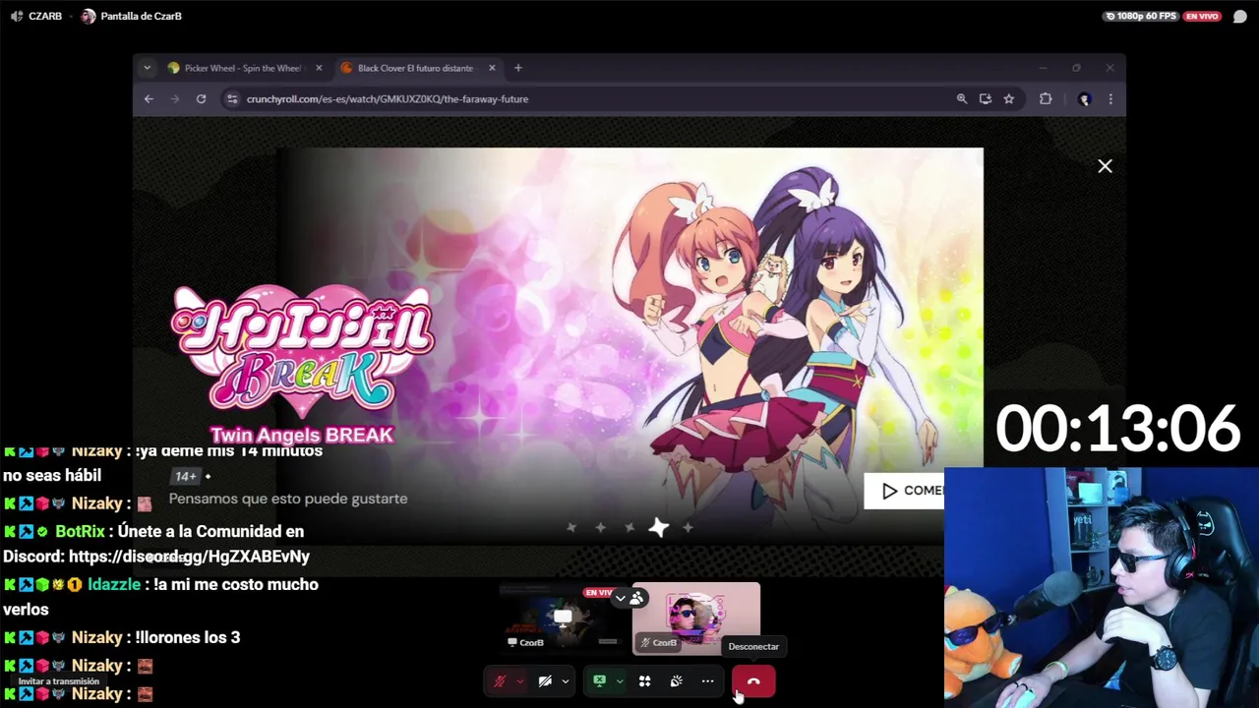Image resolution: width=1259 pixels, height=708 pixels.
Task: Click the 14+ age rating label
Action: tap(186, 476)
